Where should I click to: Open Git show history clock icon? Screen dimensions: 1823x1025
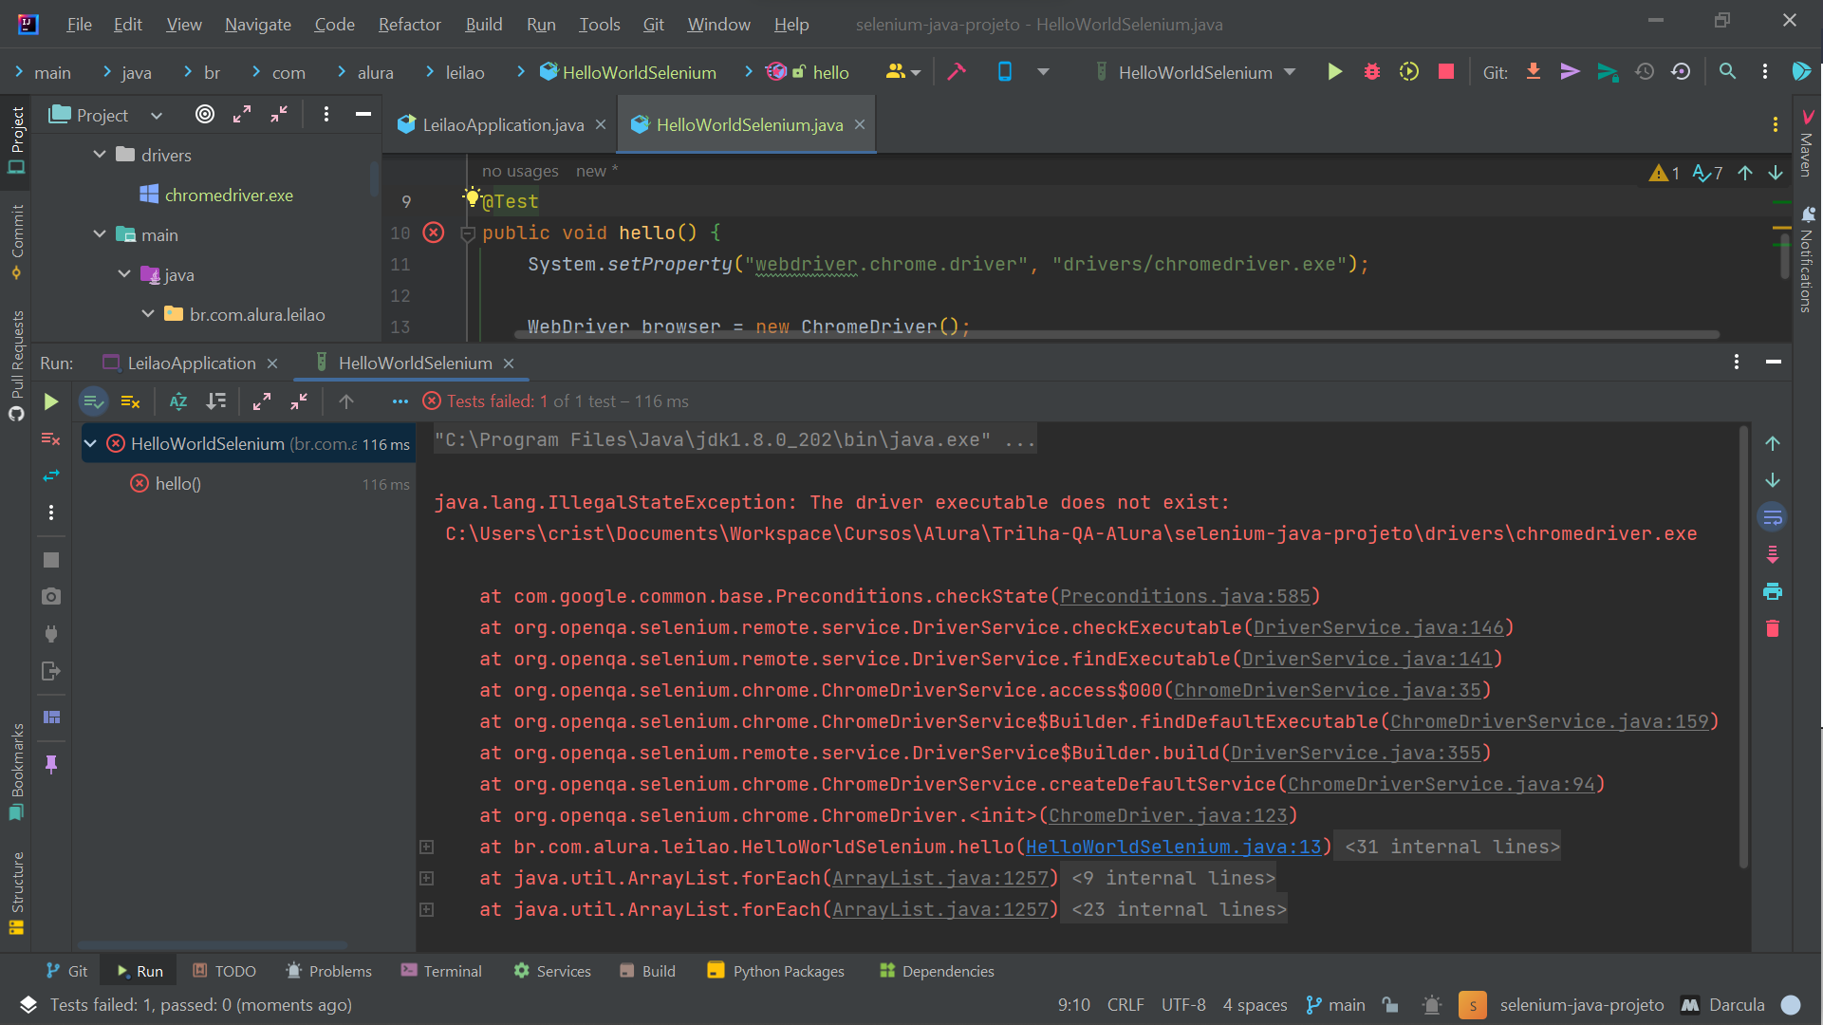(x=1645, y=72)
